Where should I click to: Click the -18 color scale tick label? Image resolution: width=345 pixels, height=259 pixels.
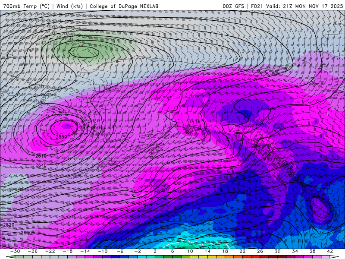tap(68, 251)
